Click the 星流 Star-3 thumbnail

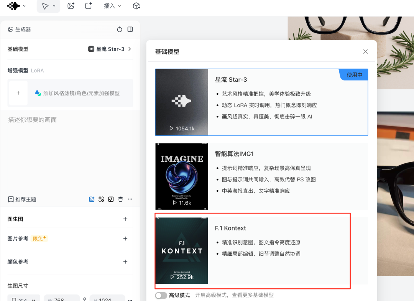[182, 102]
